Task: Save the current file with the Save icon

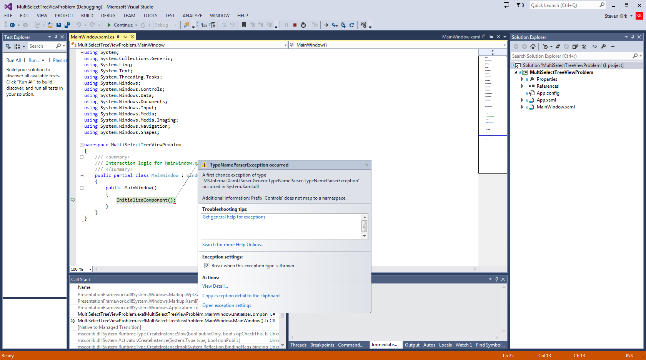Action: pos(59,25)
